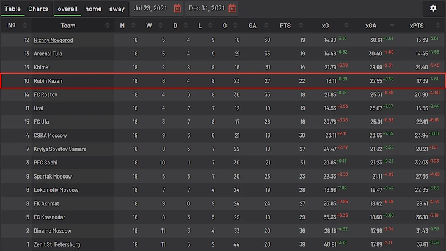Click calendar icon next to Jul 23, 2021
The image size is (446, 251).
(x=177, y=9)
